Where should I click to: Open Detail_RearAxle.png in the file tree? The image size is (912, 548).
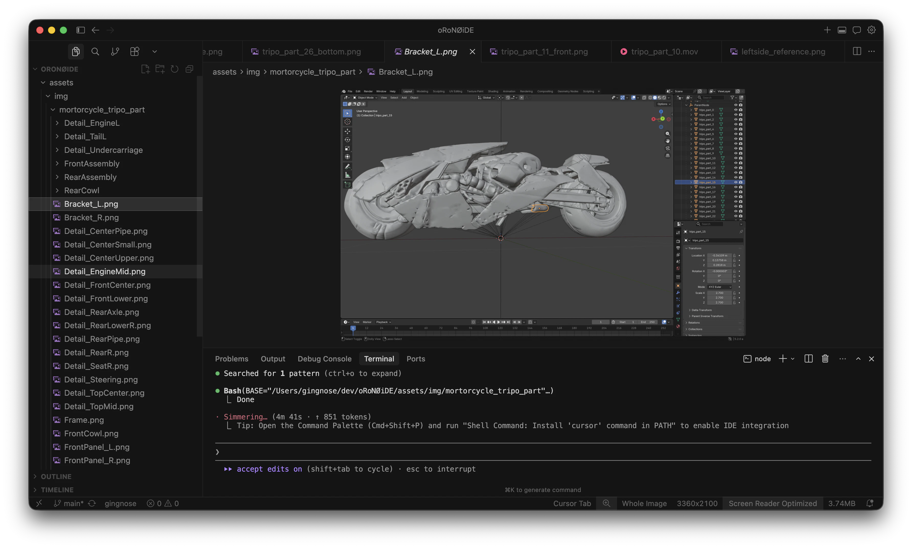[115, 312]
